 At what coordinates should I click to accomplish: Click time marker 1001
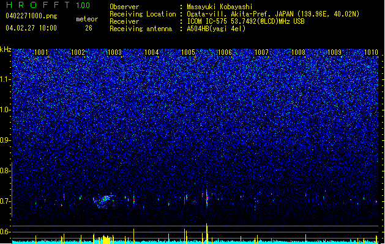tap(41, 52)
